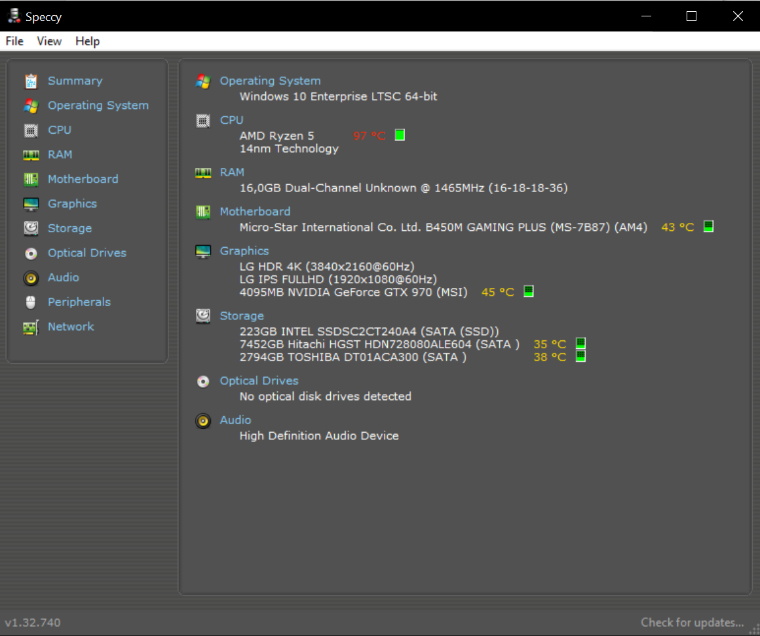Select Network in the sidebar

pos(71,327)
